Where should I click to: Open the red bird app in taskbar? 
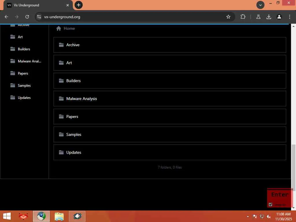(x=23, y=216)
